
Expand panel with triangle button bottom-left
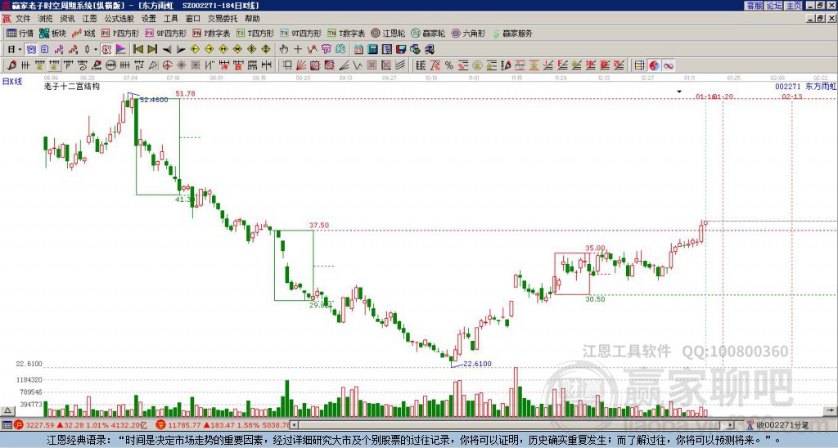7,410
